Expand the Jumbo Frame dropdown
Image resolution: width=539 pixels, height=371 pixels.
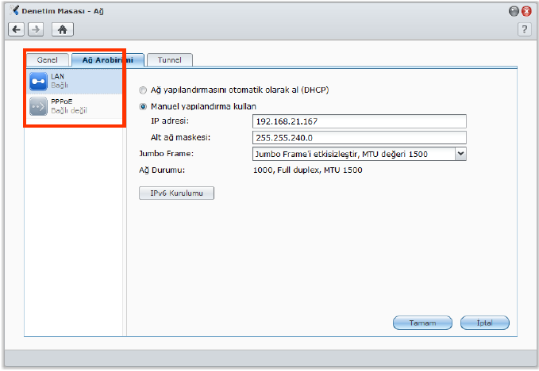click(460, 154)
